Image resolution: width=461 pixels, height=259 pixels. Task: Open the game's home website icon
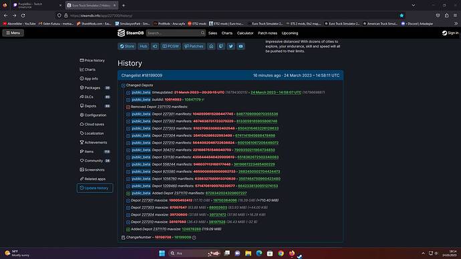[x=211, y=46]
